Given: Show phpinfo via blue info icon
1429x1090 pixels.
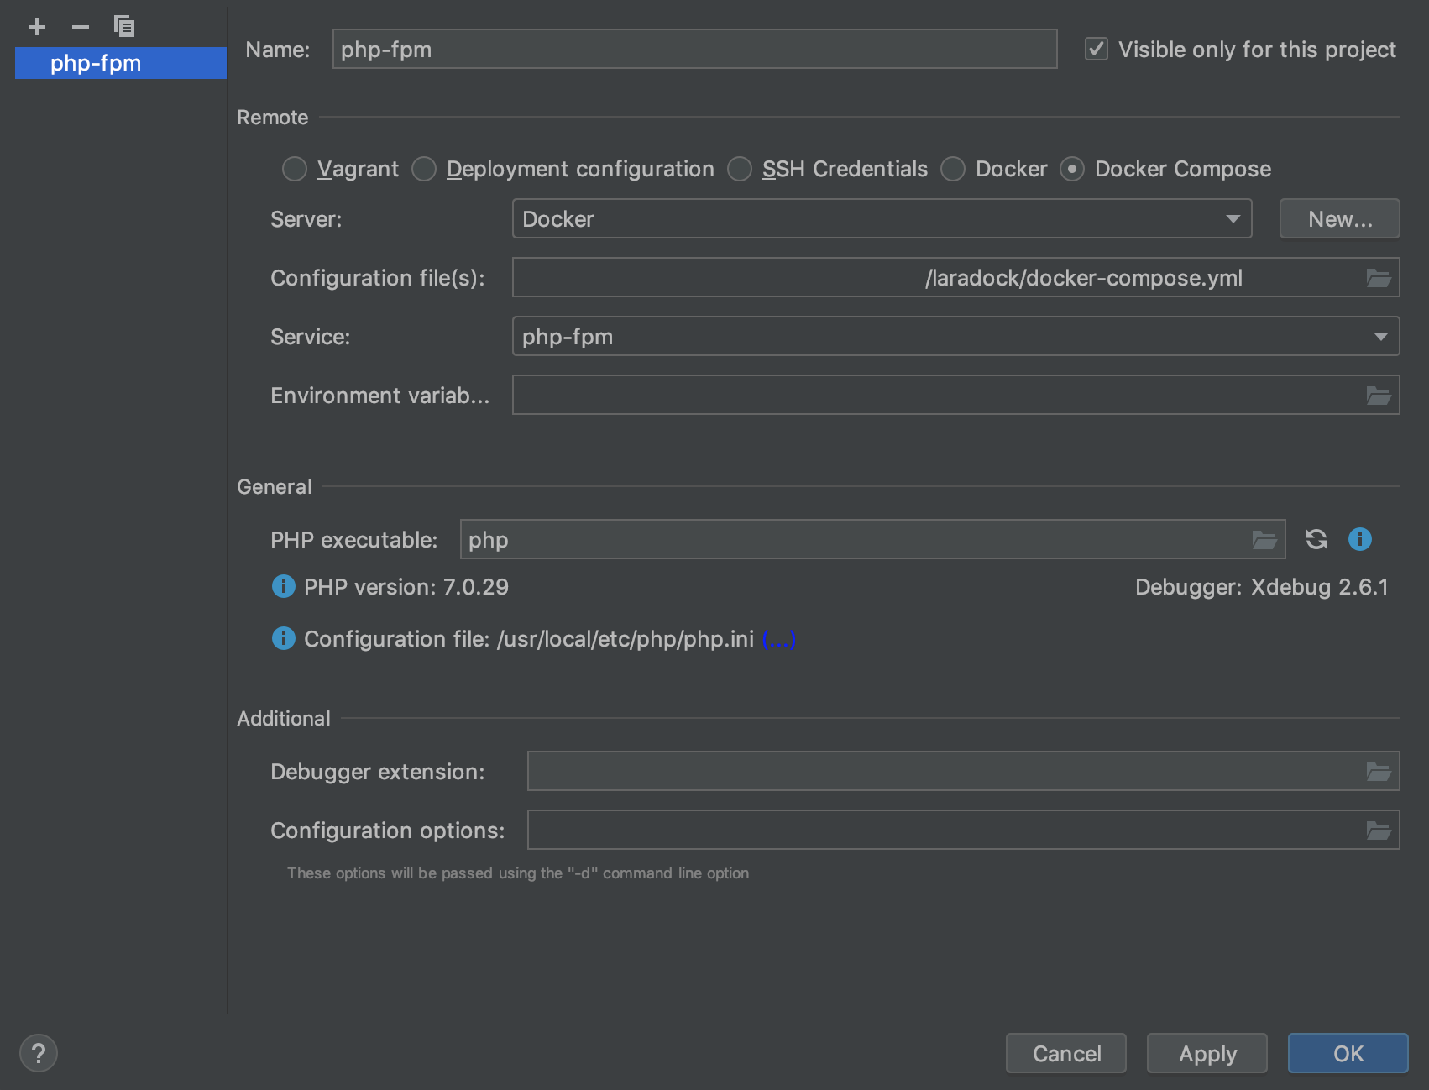Looking at the screenshot, I should pyautogui.click(x=1359, y=539).
